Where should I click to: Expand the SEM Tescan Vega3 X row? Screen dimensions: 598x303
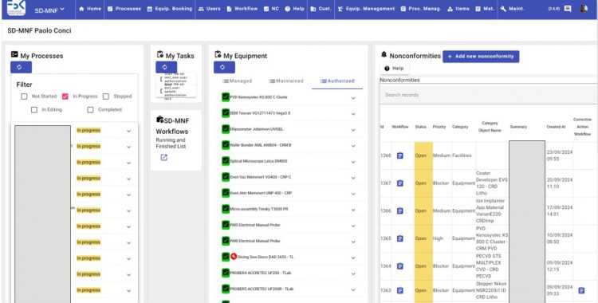tap(353, 114)
